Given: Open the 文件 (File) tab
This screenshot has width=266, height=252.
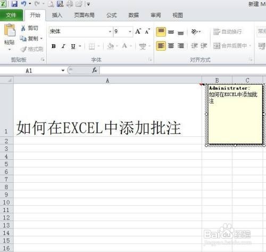Looking at the screenshot, I should (x=11, y=15).
